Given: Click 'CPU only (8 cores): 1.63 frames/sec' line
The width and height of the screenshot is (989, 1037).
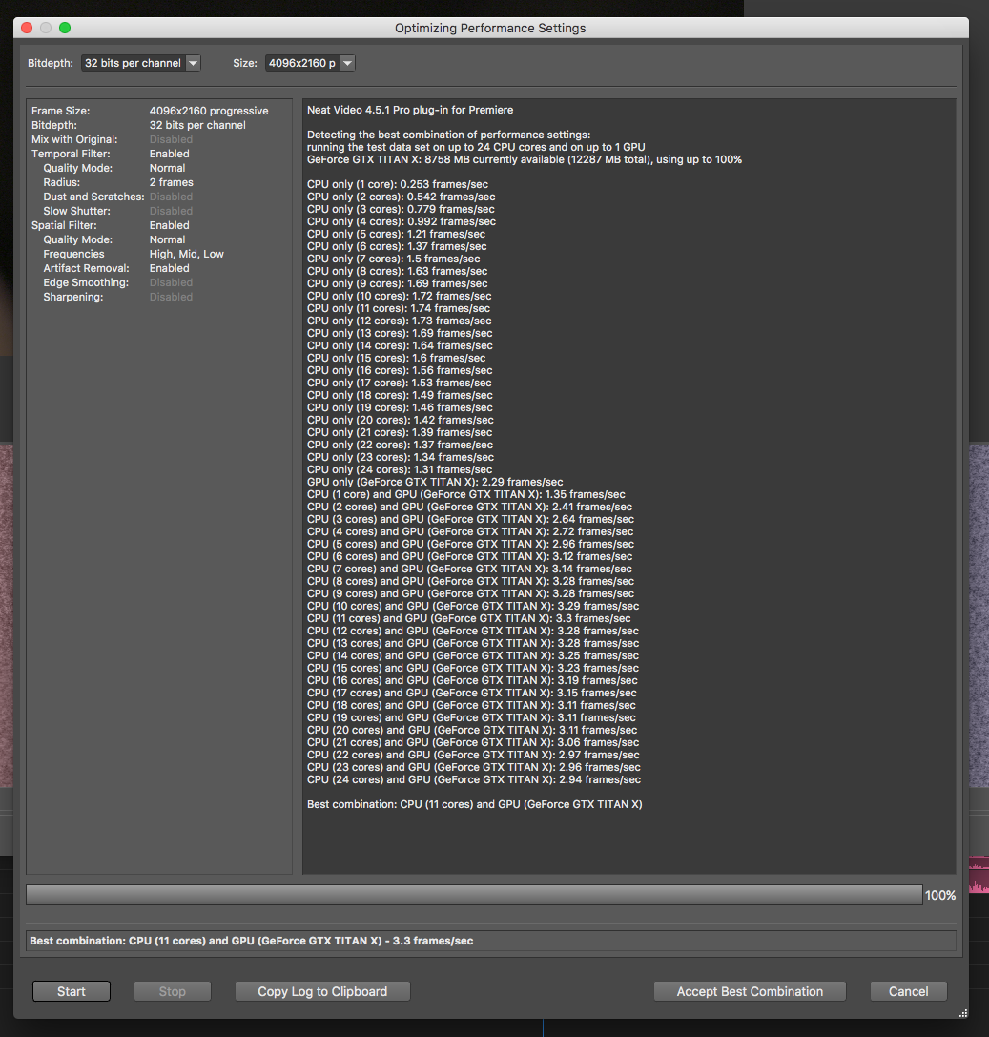Looking at the screenshot, I should [x=398, y=271].
